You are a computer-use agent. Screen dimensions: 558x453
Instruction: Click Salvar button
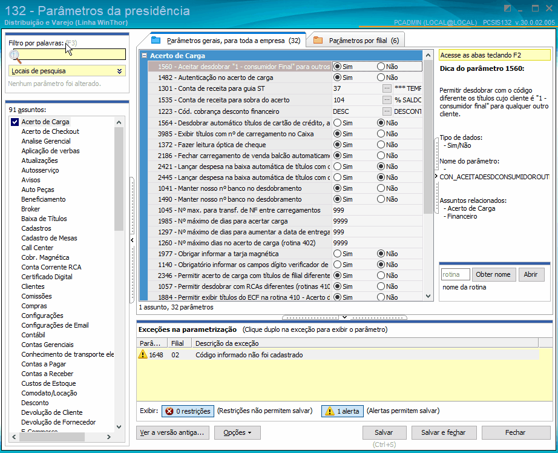coord(384,432)
